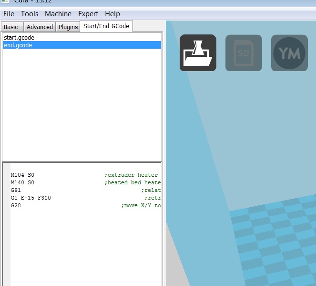
Task: Open the Machine menu
Action: click(x=58, y=14)
